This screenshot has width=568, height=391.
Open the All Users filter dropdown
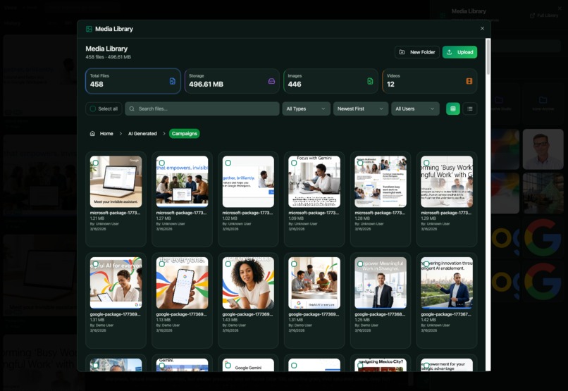pos(415,108)
